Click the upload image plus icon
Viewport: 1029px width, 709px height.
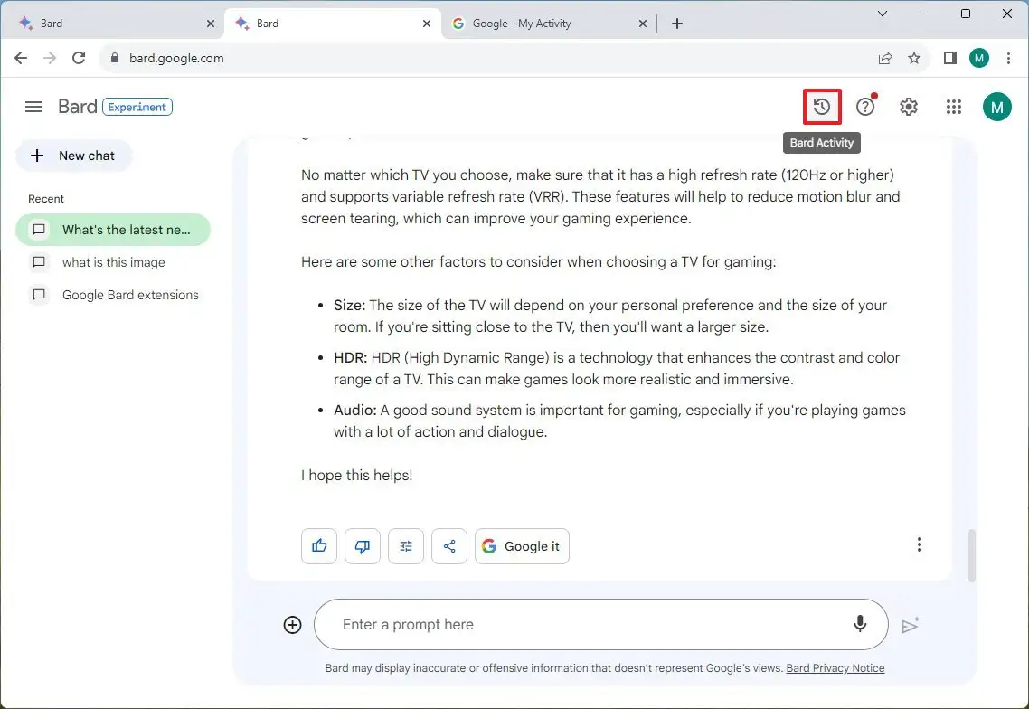pos(292,624)
